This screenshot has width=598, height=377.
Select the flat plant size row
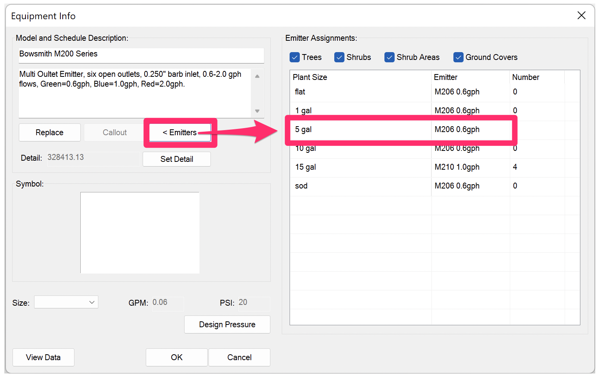(435, 92)
